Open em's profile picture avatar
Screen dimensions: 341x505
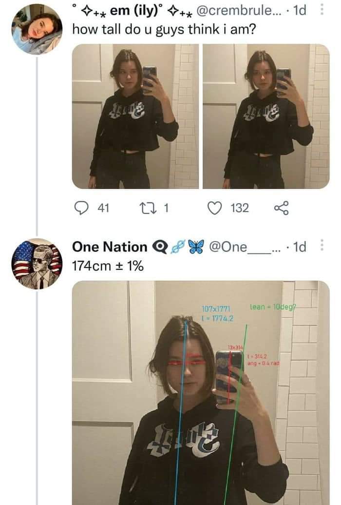click(x=37, y=29)
